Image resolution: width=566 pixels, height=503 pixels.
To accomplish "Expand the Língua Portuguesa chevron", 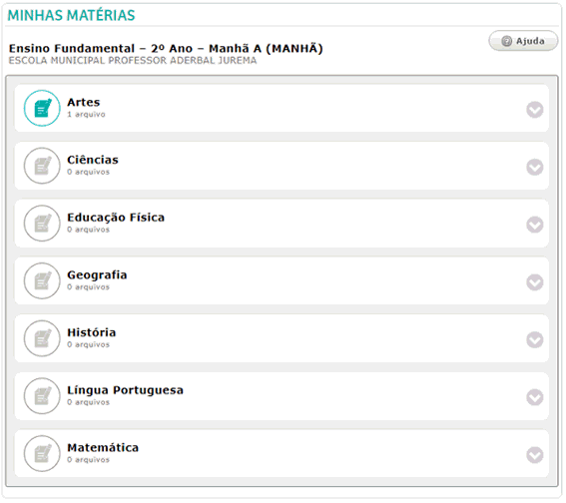I will tap(535, 397).
